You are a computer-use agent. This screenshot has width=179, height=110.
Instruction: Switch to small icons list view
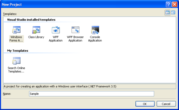pos(173,13)
